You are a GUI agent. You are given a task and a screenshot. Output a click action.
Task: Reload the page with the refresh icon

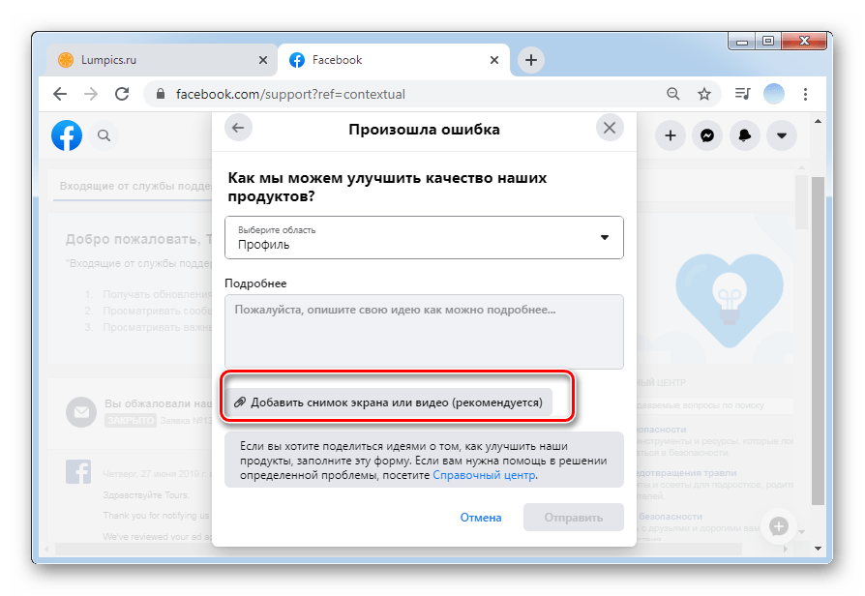(122, 95)
